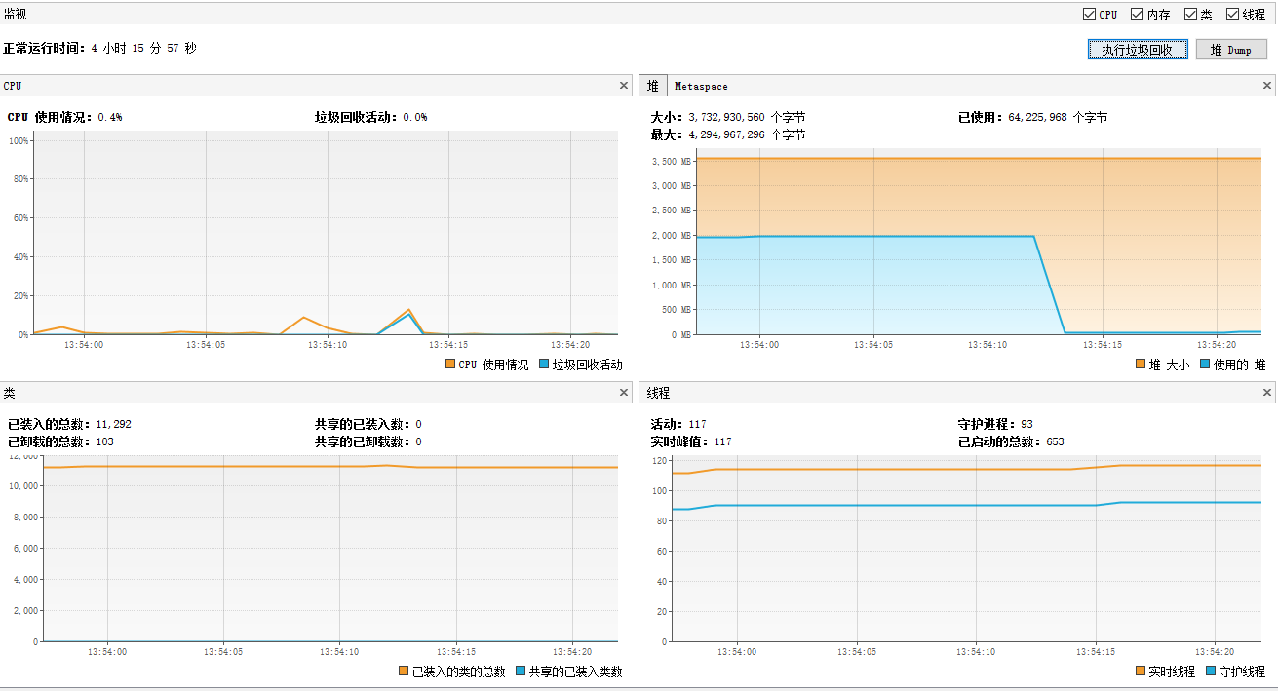
Task: Click the 堆 大小 legend swatch
Action: click(x=1141, y=365)
